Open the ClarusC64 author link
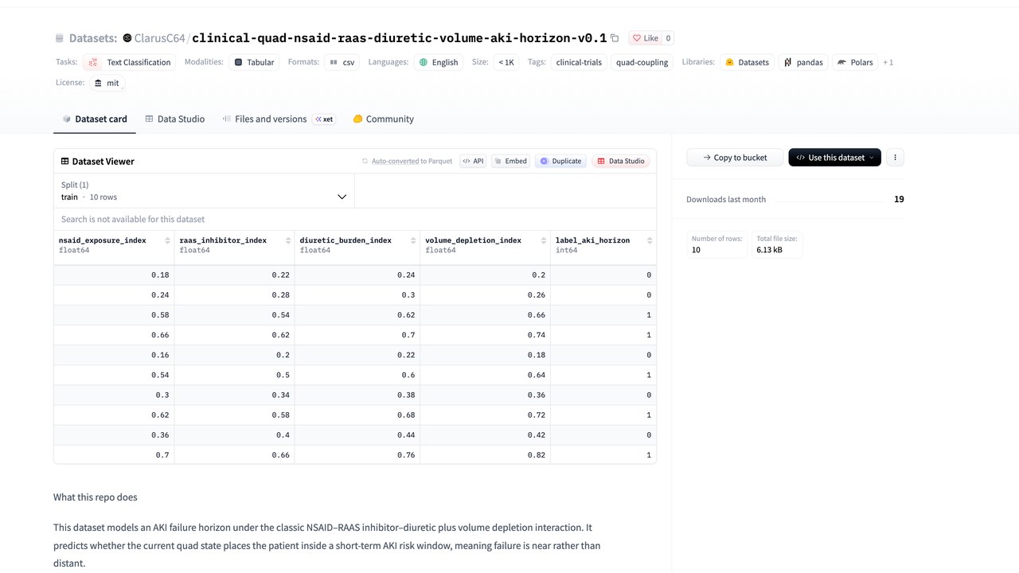1019x573 pixels. 160,38
